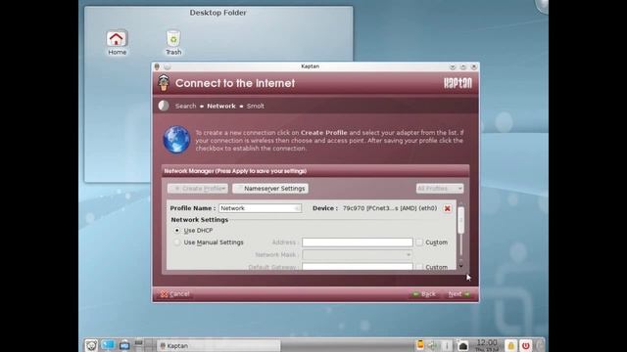Open the All Profiles filter dropdown
The width and height of the screenshot is (627, 352).
(440, 189)
